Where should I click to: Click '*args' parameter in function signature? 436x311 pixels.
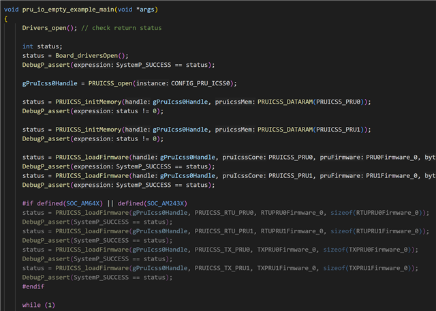click(x=145, y=10)
